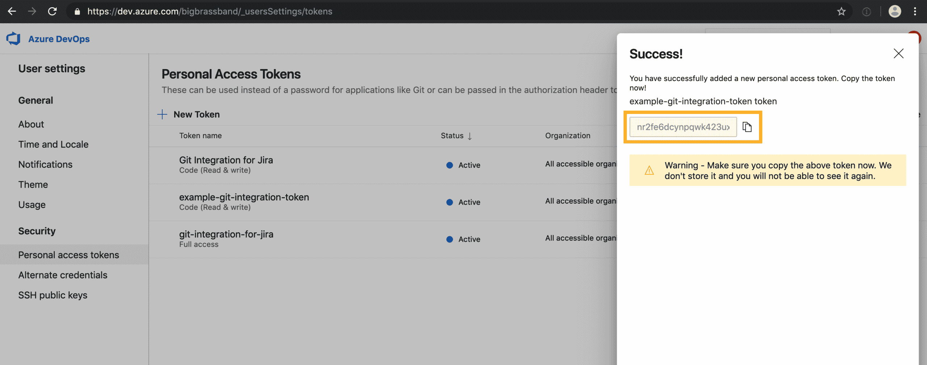This screenshot has width=927, height=365.
Task: Click the token value input field
Action: (683, 127)
